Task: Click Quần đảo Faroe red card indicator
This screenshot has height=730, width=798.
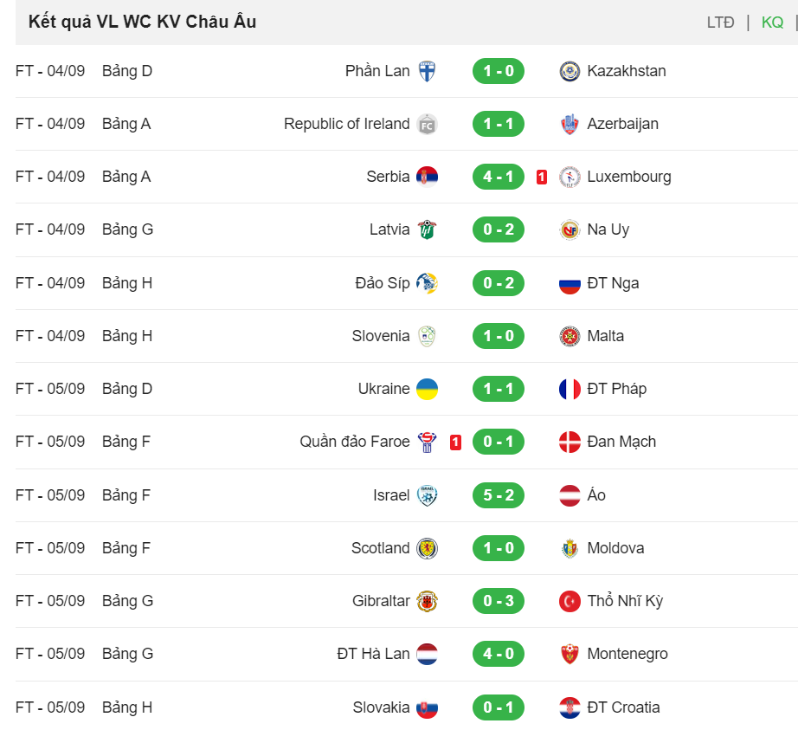Action: (x=455, y=443)
